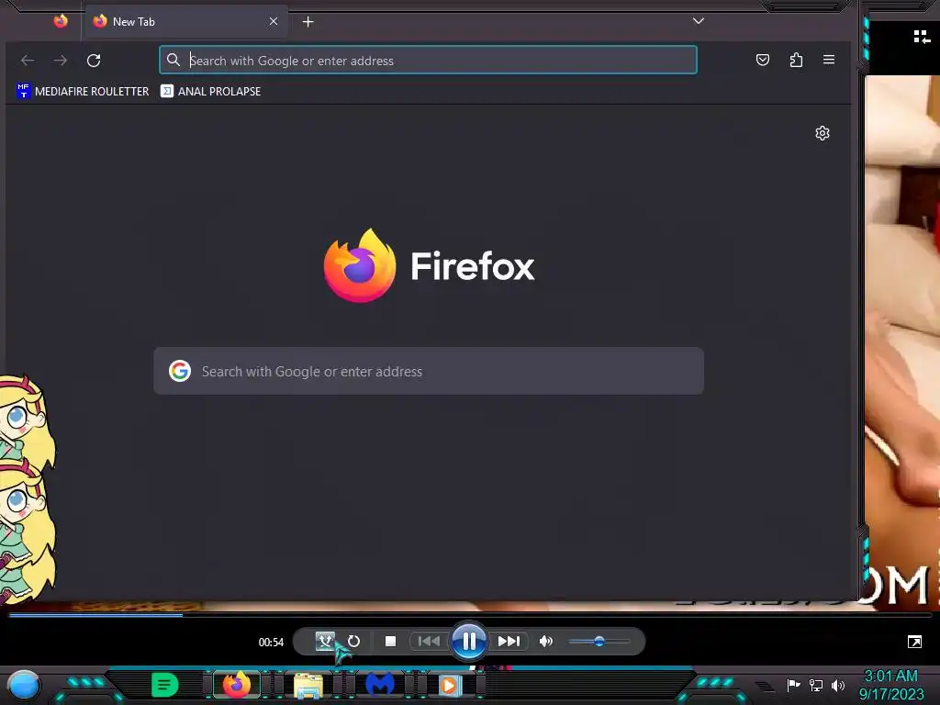Screen dimensions: 940x705
Task: Mute the media player volume
Action: pos(545,642)
